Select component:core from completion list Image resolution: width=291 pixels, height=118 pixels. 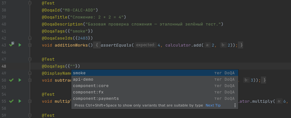(x=155, y=86)
